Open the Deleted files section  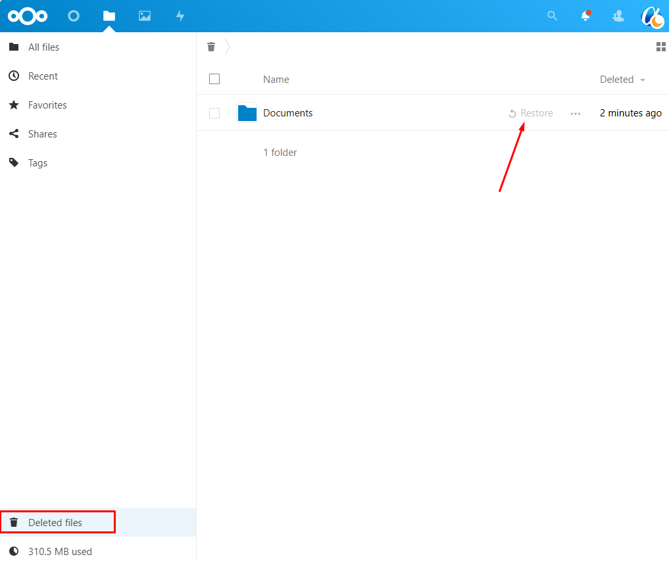(x=55, y=523)
